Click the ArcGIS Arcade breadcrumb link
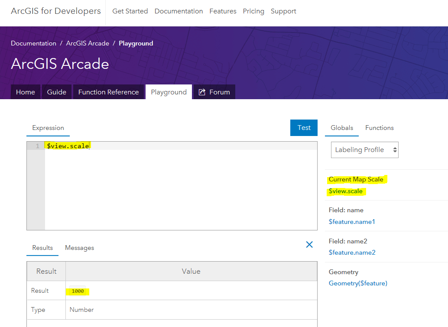The height and width of the screenshot is (327, 448). pos(88,43)
